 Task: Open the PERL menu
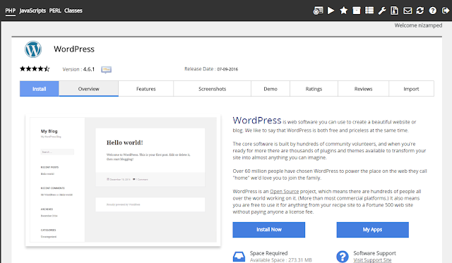55,11
